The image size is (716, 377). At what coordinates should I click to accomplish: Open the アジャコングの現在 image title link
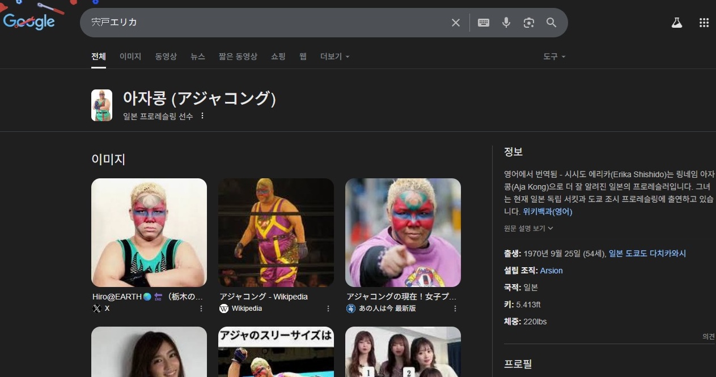tap(401, 297)
